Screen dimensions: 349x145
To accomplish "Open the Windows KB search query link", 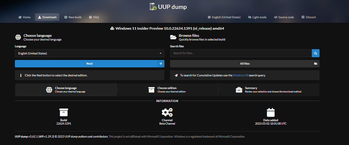I will pyautogui.click(x=241, y=75).
